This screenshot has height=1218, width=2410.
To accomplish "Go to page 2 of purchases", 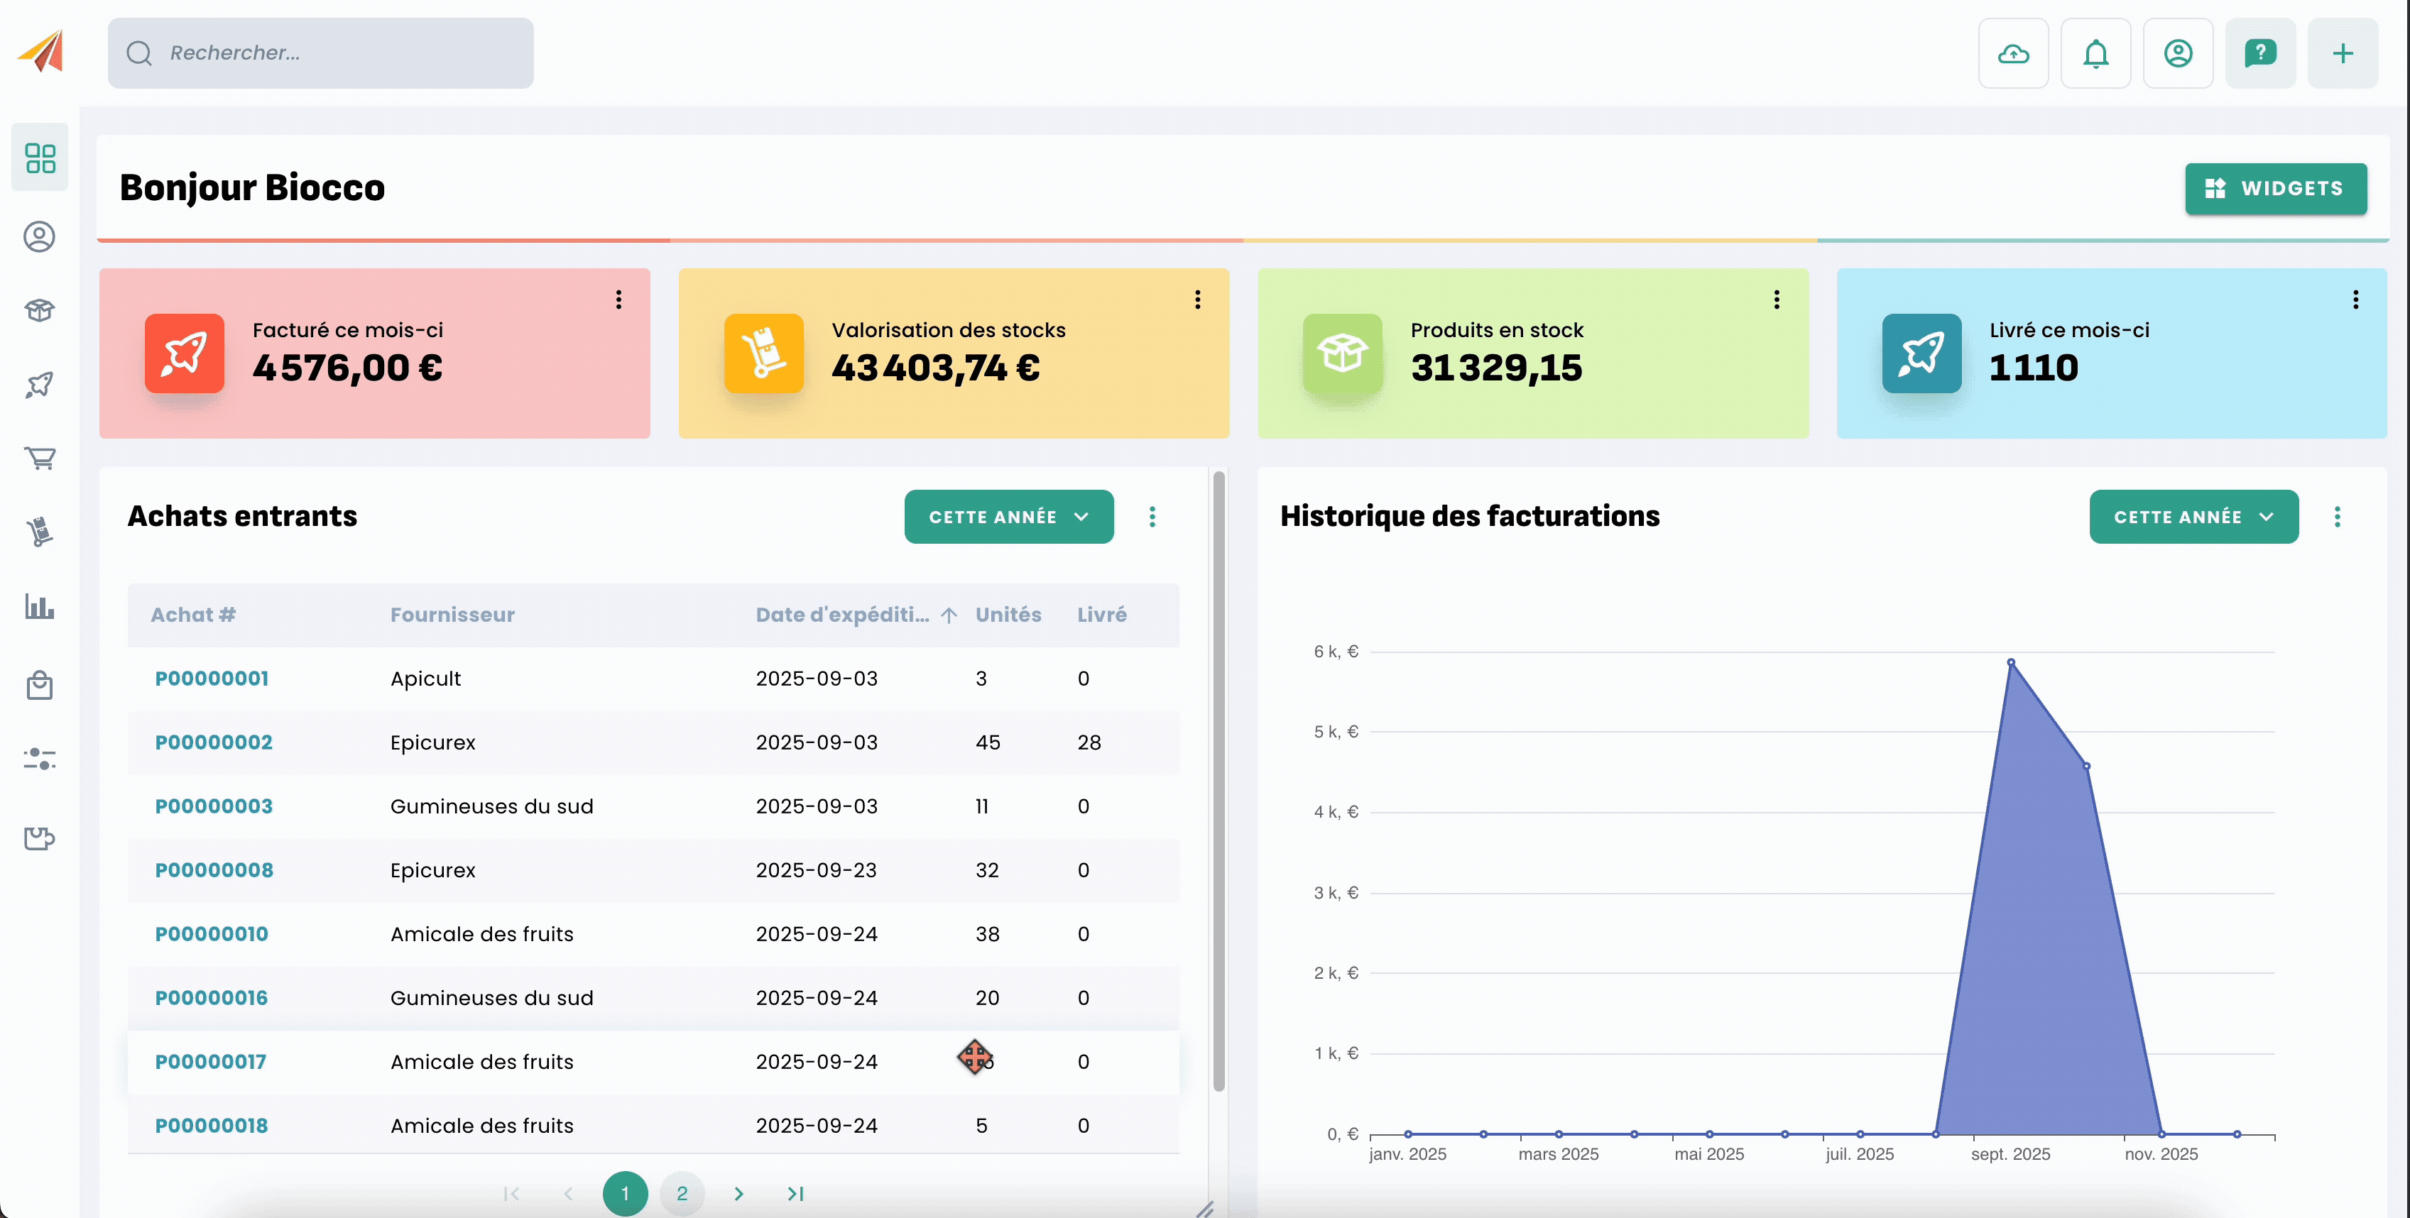I will coord(681,1192).
